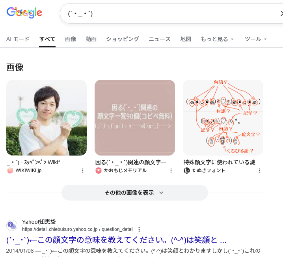283x257 pixels.
Task: Click the かおもじメモリアル heart favicon
Action: (x=99, y=171)
